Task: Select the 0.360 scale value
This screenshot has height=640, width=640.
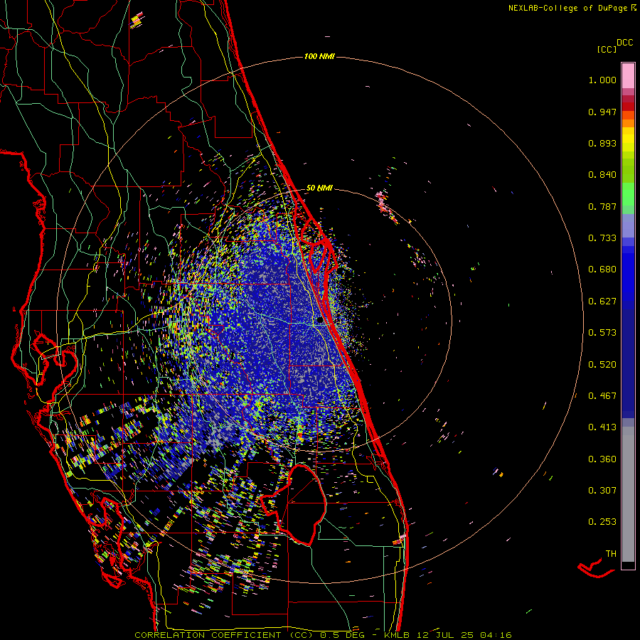Action: (x=602, y=459)
